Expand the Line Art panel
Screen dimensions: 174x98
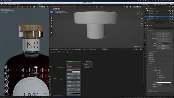coord(150,89)
